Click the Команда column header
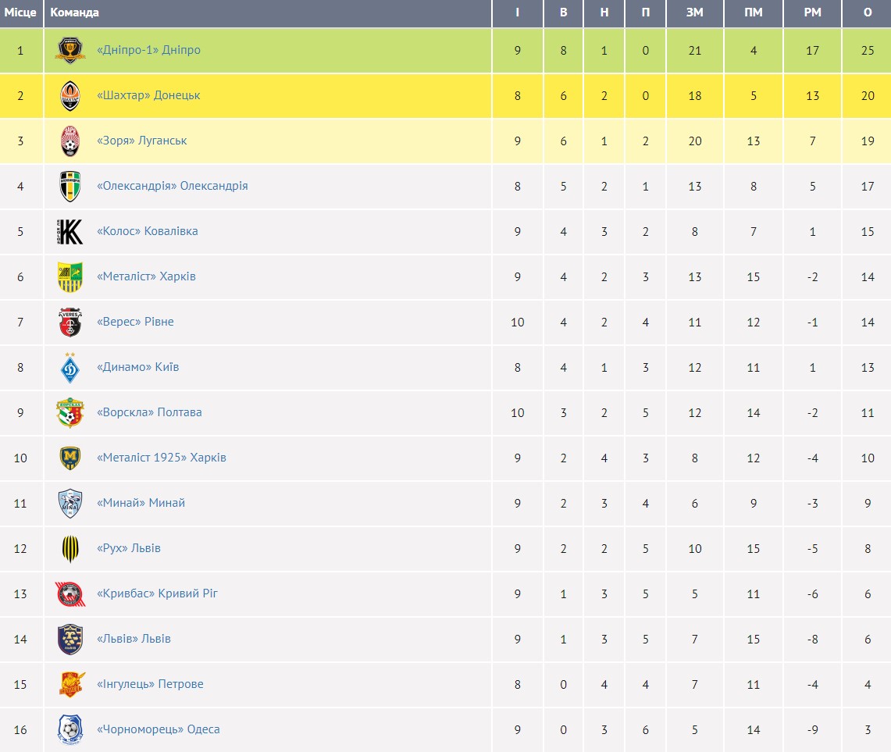Screen dimensions: 891x752 click(75, 12)
